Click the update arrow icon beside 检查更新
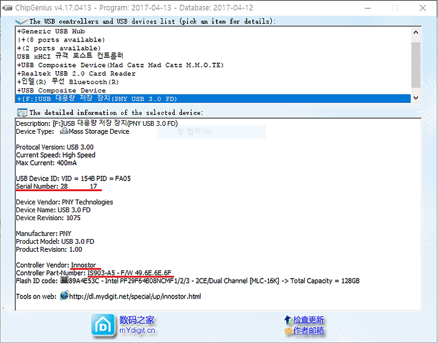 coord(288,320)
